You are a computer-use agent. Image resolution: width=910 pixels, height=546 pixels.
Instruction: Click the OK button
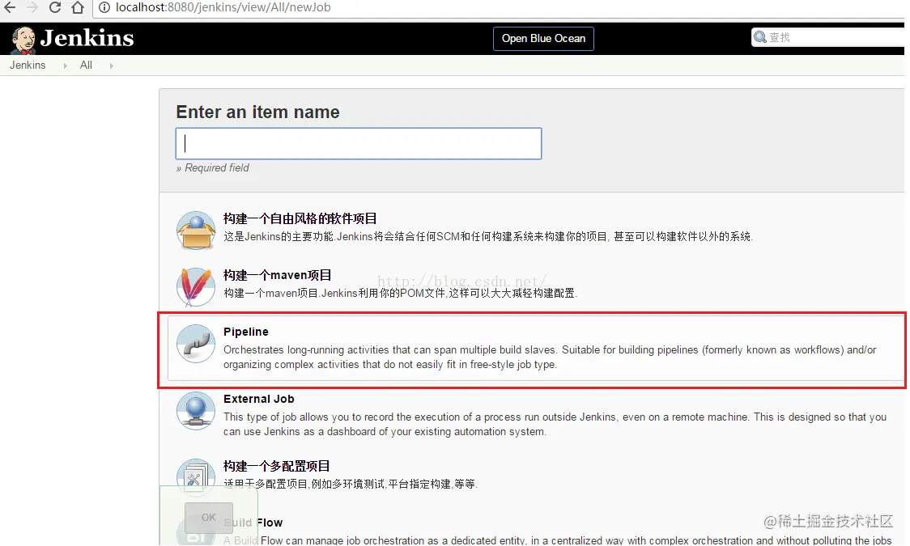tap(208, 518)
